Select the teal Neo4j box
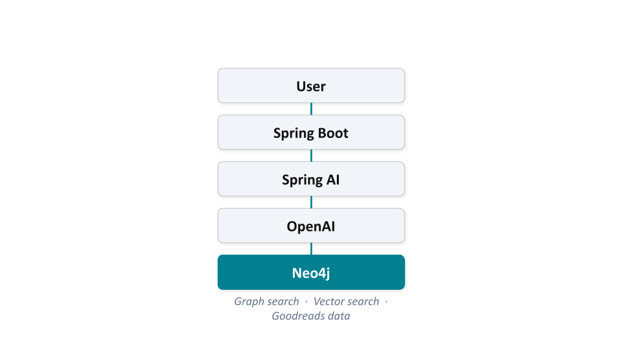The image size is (622, 350). pos(311,272)
